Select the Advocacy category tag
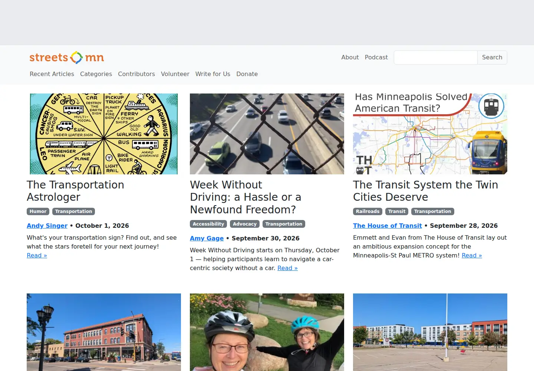The image size is (534, 371). [x=245, y=224]
